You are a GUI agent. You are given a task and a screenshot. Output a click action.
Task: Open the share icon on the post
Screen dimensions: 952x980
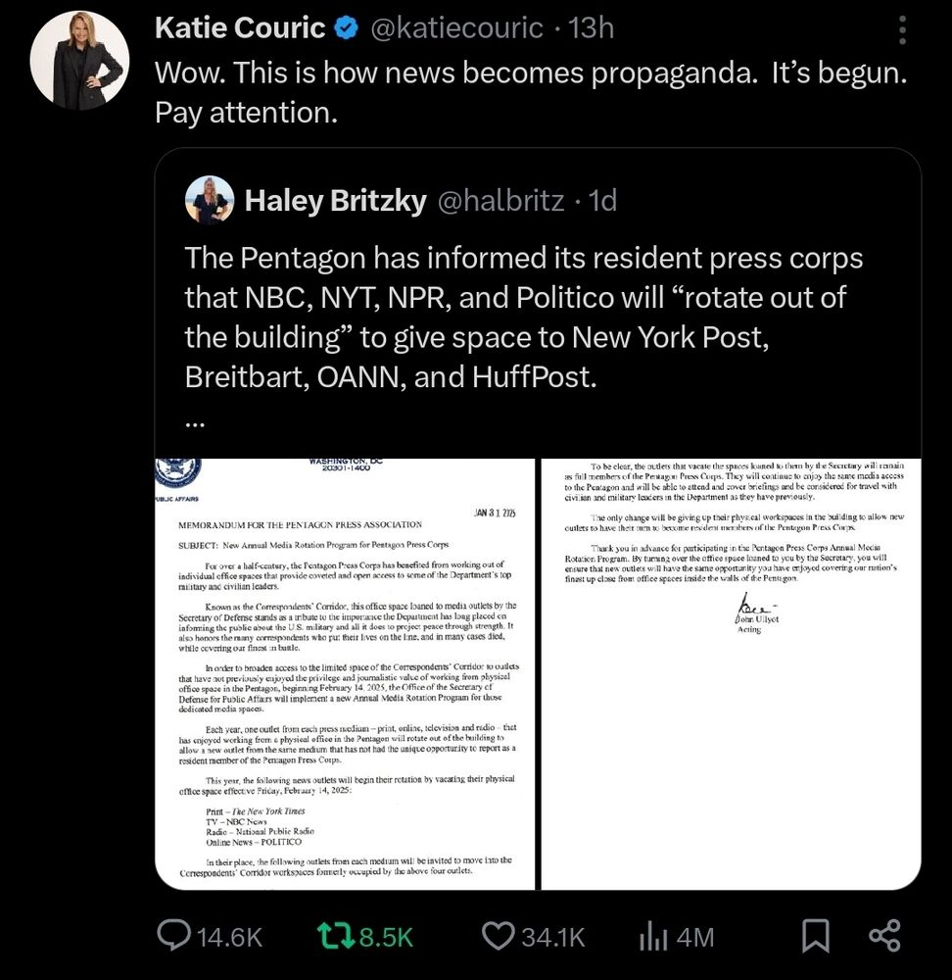[x=883, y=937]
